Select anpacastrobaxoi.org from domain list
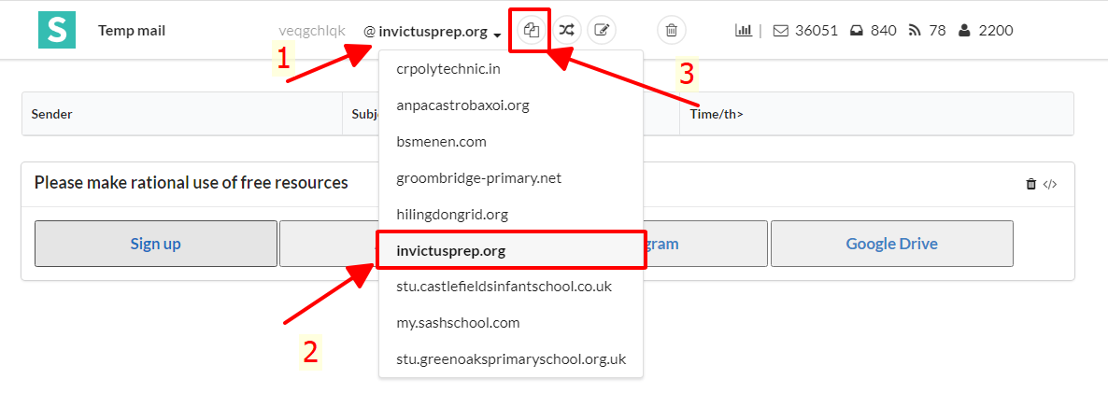 click(511, 106)
